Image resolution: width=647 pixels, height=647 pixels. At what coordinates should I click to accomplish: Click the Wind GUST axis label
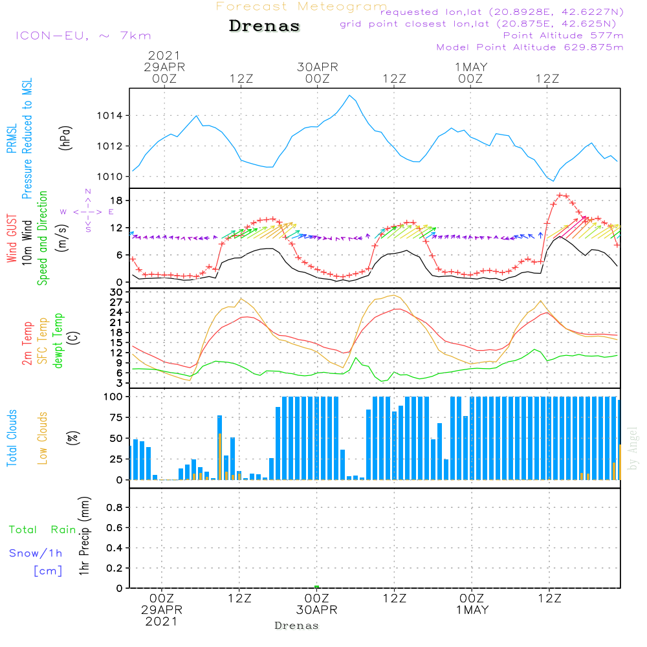pos(12,238)
